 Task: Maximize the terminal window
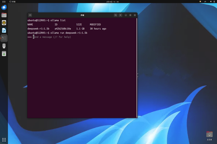(x=130, y=15)
